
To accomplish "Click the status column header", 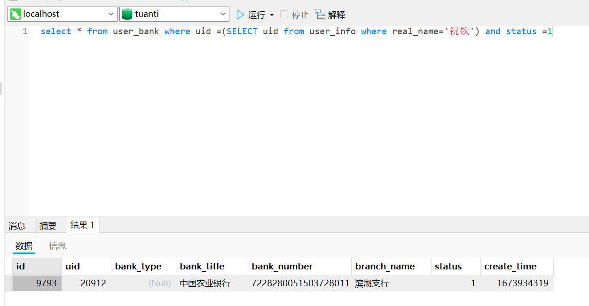I will coord(455,267).
